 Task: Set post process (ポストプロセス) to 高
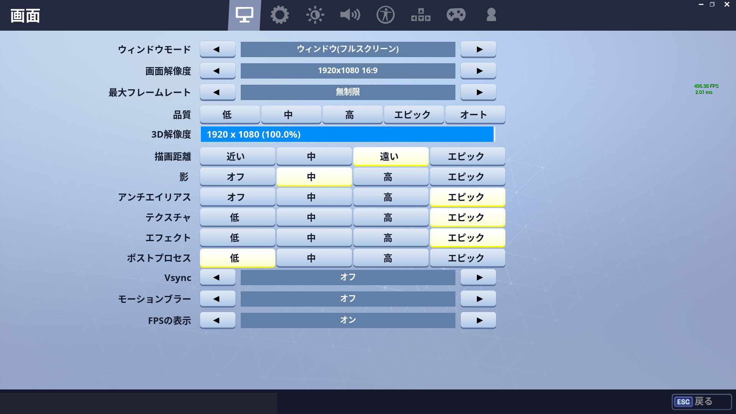tap(390, 258)
